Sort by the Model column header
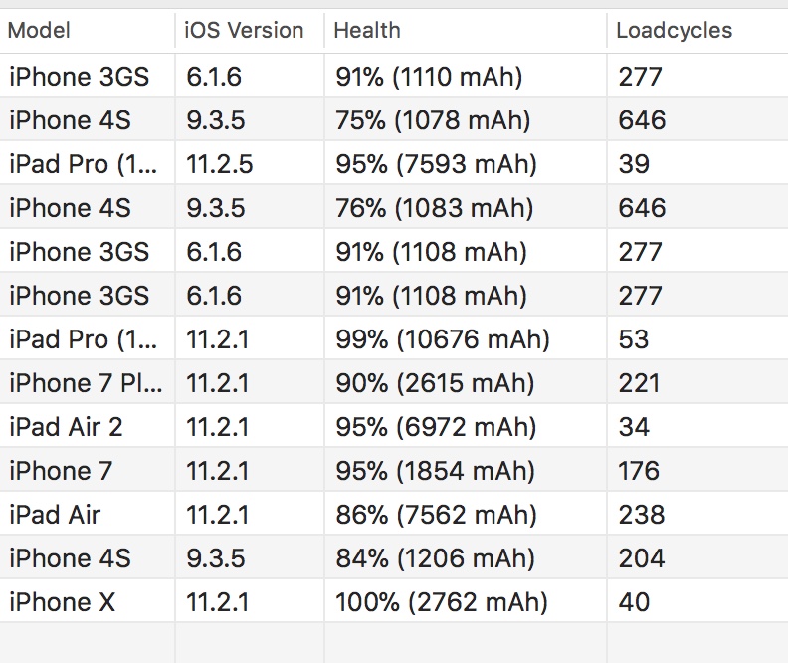The width and height of the screenshot is (788, 663). tap(87, 30)
